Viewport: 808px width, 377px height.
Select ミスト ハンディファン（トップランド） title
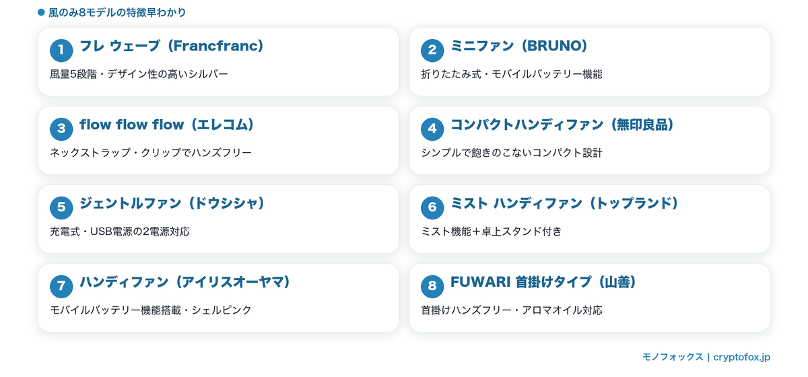564,203
